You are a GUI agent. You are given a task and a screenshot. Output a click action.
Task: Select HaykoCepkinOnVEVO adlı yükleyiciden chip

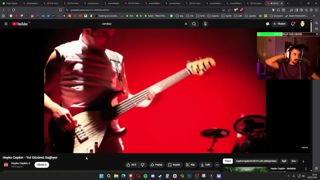click(x=256, y=161)
